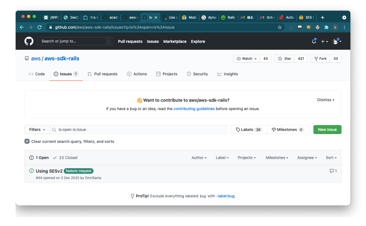Open the Dismiss dropdown
Viewport: 366px width, 226px height.
point(326,100)
